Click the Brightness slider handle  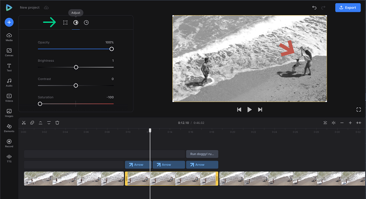[76, 67]
